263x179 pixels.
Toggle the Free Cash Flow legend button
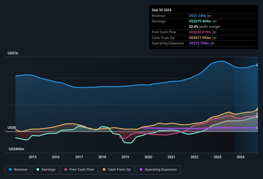pos(79,170)
